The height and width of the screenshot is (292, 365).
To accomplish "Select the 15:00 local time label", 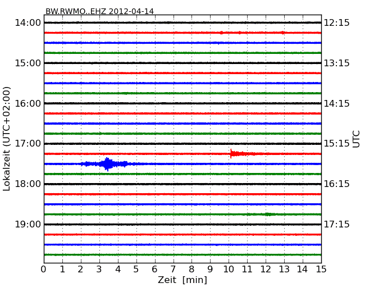I will 28,63.
